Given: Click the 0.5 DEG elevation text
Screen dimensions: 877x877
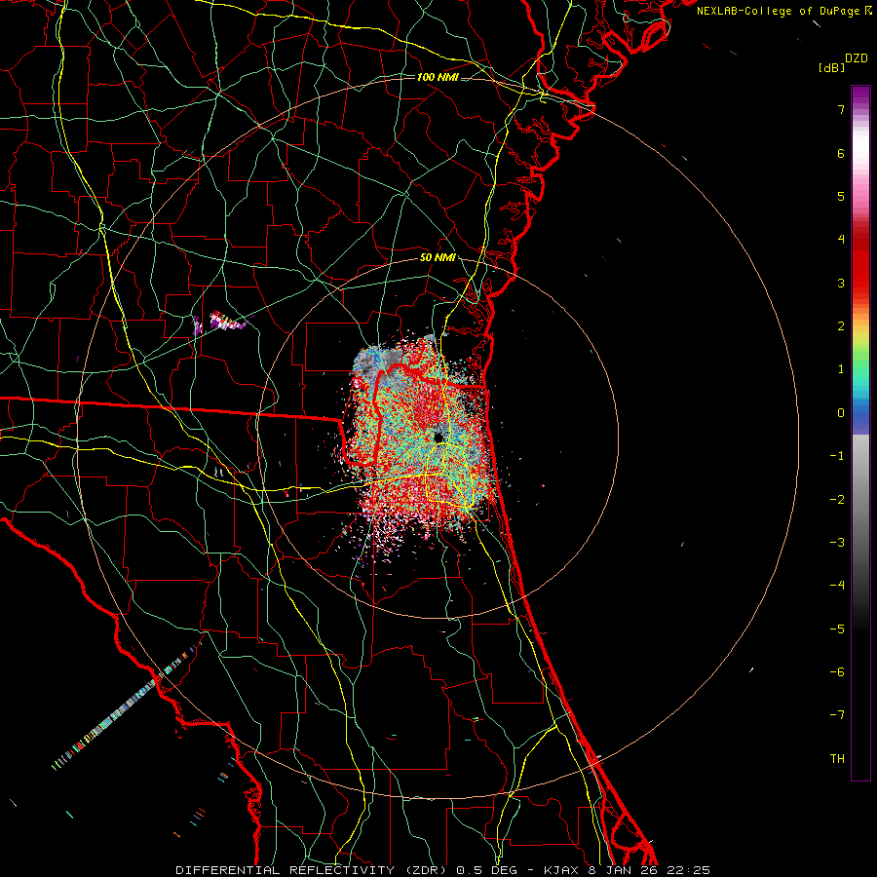Looking at the screenshot, I should (488, 870).
